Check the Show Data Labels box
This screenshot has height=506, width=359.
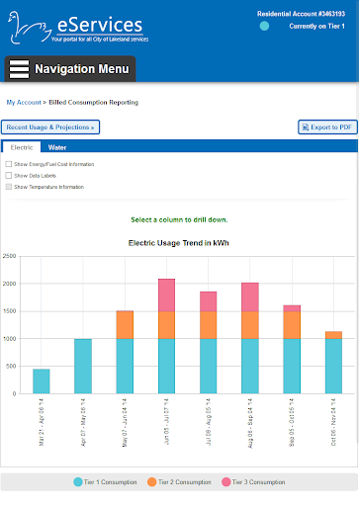pyautogui.click(x=9, y=176)
